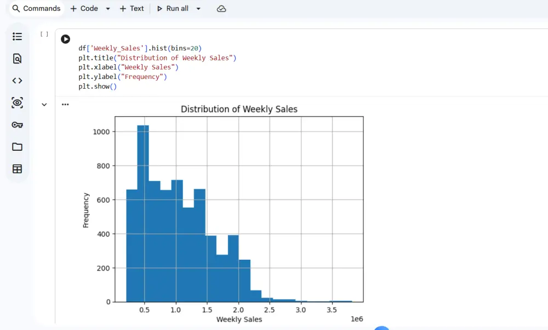548x330 pixels.
Task: Click the empty execution brackets on the cell
Action: point(44,33)
